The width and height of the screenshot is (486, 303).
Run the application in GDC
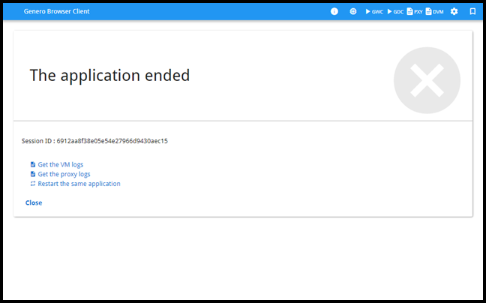pos(395,12)
